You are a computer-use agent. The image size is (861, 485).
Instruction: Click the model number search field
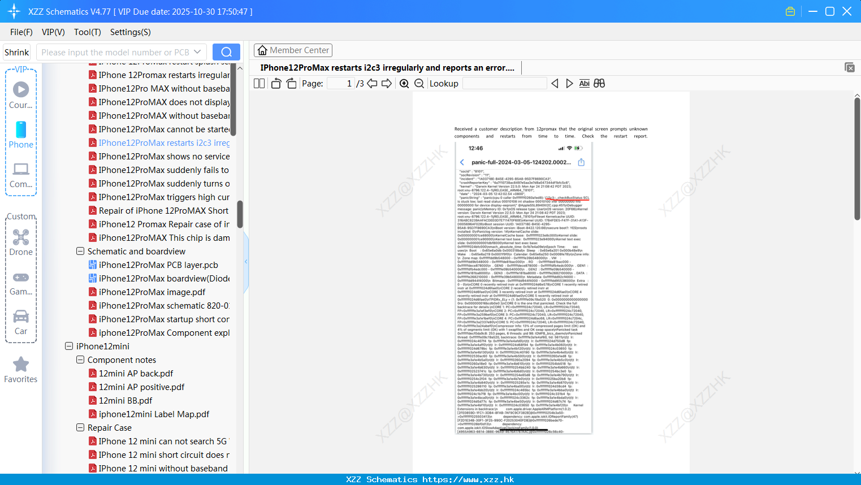115,52
